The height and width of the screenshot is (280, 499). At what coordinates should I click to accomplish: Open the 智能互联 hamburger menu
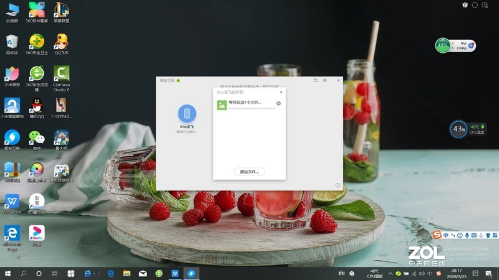click(x=324, y=80)
